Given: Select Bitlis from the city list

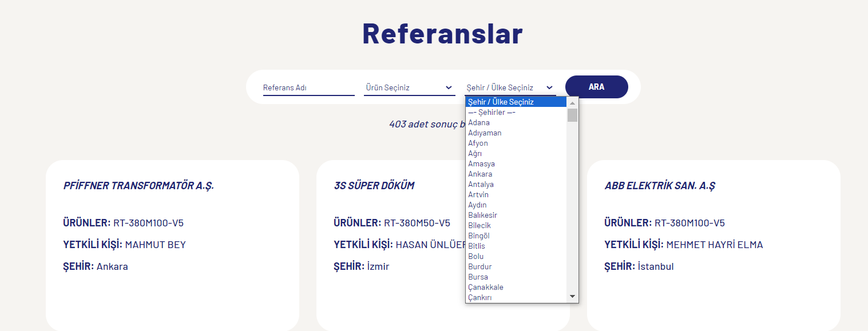Looking at the screenshot, I should coord(516,246).
